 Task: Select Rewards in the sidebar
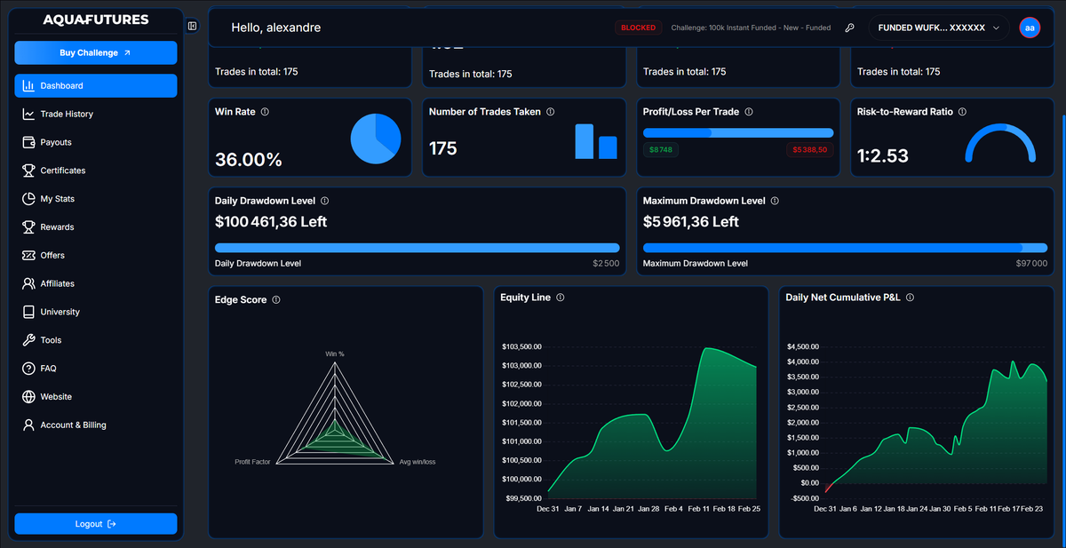point(96,227)
